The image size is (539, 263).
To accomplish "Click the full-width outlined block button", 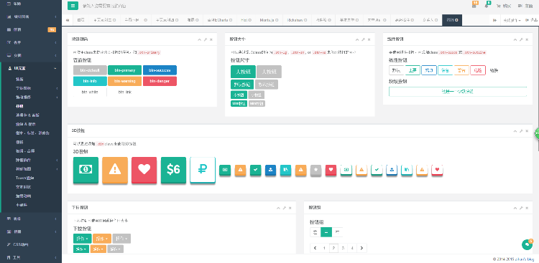I will 458,92.
